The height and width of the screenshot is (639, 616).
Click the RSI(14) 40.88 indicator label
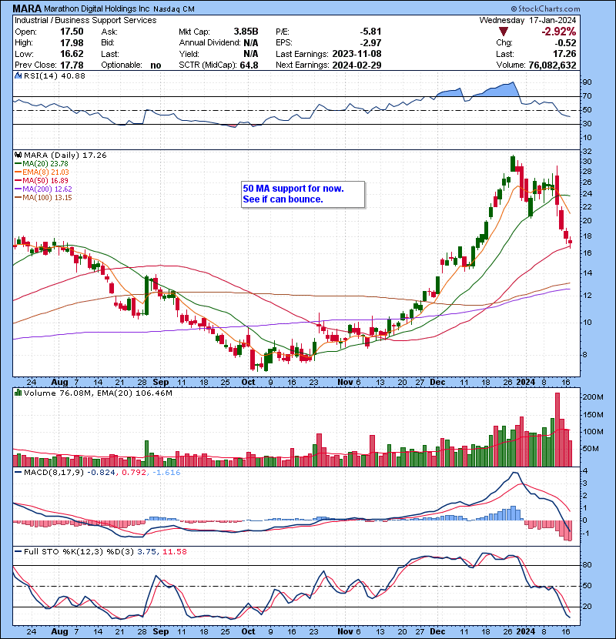coord(54,75)
